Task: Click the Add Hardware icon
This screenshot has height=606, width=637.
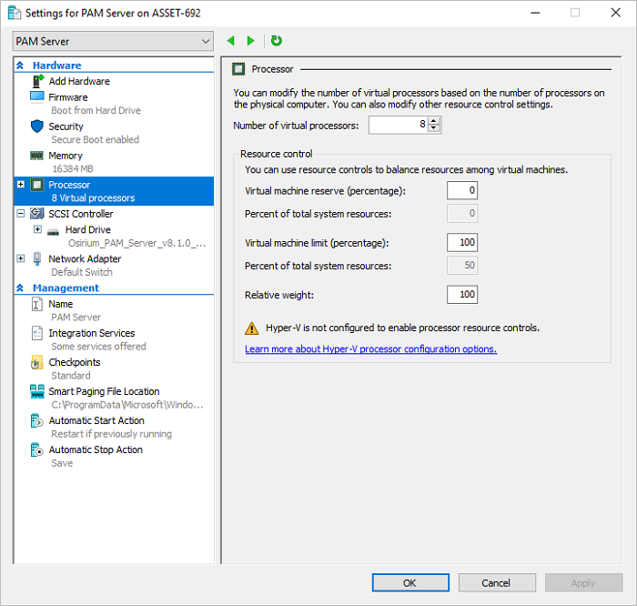Action: [x=37, y=81]
